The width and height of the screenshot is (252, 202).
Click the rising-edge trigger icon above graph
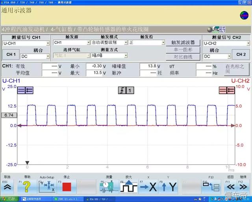(122, 90)
